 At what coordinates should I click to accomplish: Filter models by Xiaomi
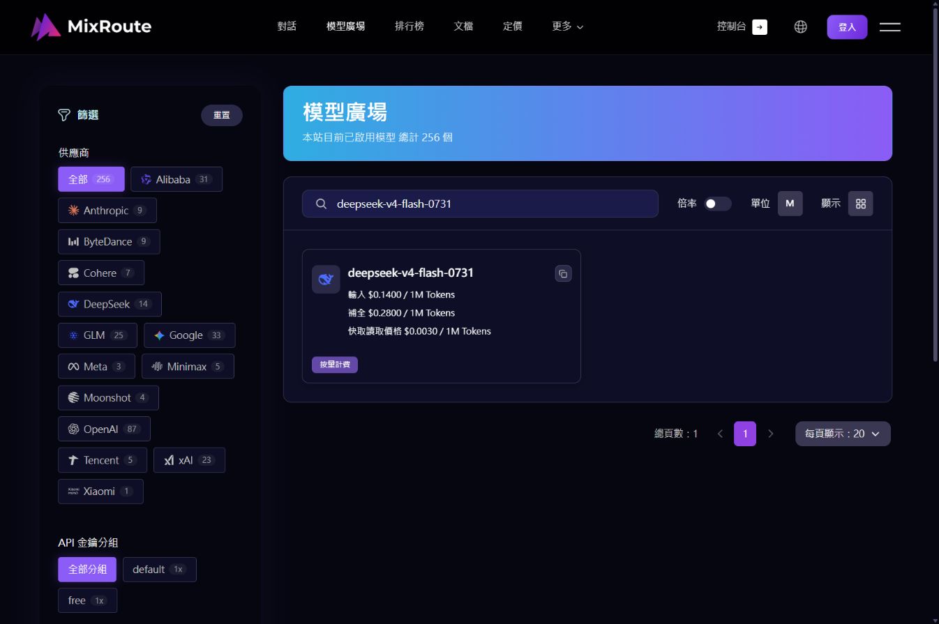100,492
